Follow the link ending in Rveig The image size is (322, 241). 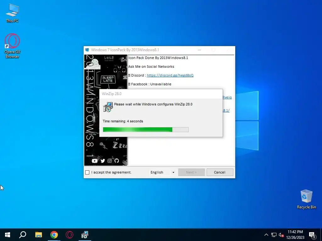227,97
